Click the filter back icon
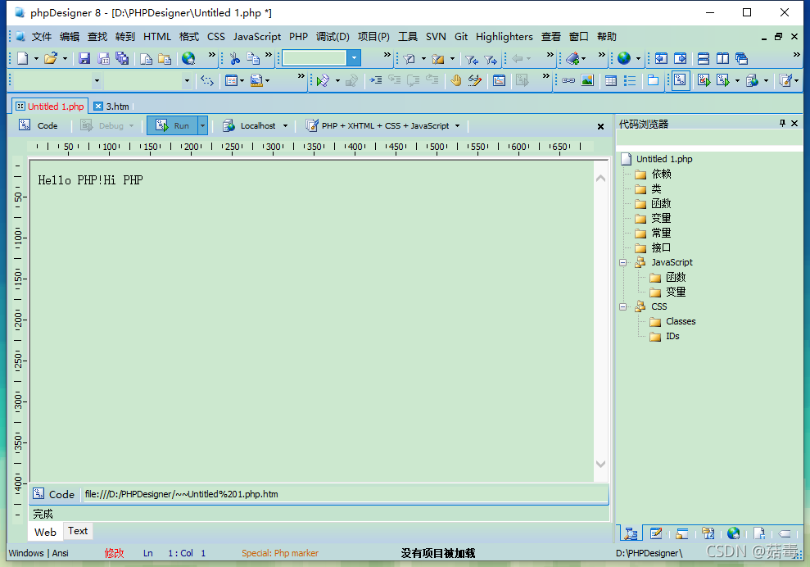Image resolution: width=810 pixels, height=567 pixels. (x=471, y=60)
